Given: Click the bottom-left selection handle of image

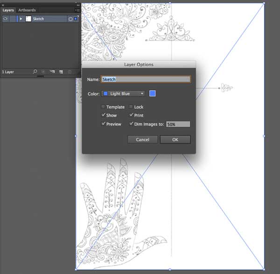Looking at the screenshot, I should [x=76, y=269].
